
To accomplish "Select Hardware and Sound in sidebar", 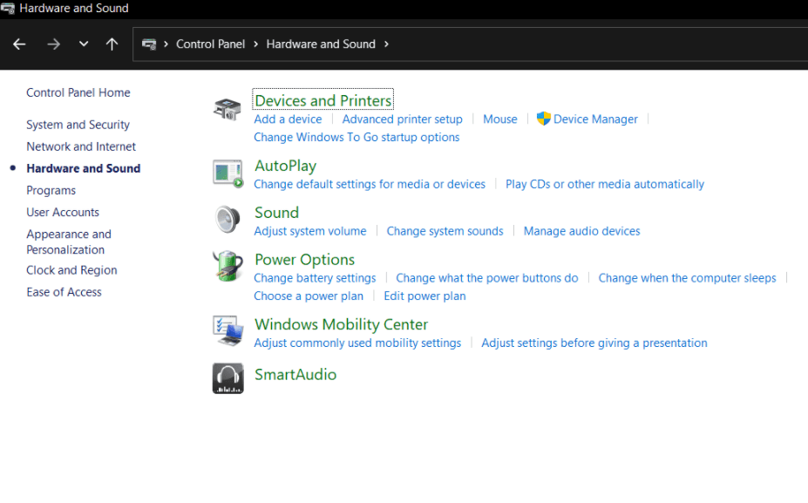I will pyautogui.click(x=84, y=168).
